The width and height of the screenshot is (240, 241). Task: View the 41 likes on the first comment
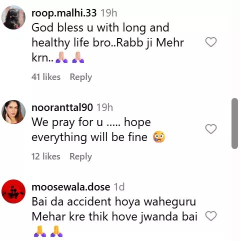tap(46, 77)
